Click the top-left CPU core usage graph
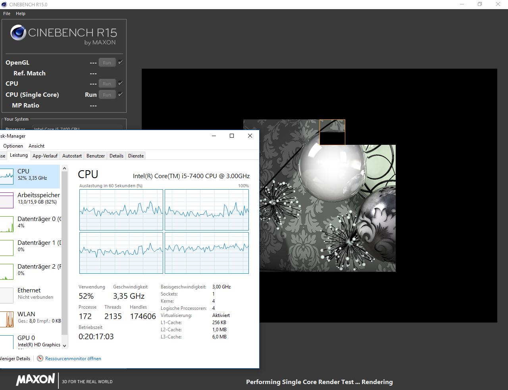Screen dimensions: 508x390 [121, 210]
